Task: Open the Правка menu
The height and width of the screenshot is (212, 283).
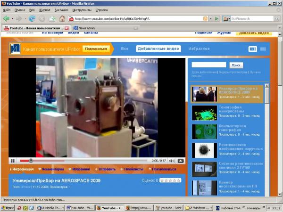Action: click(20, 10)
